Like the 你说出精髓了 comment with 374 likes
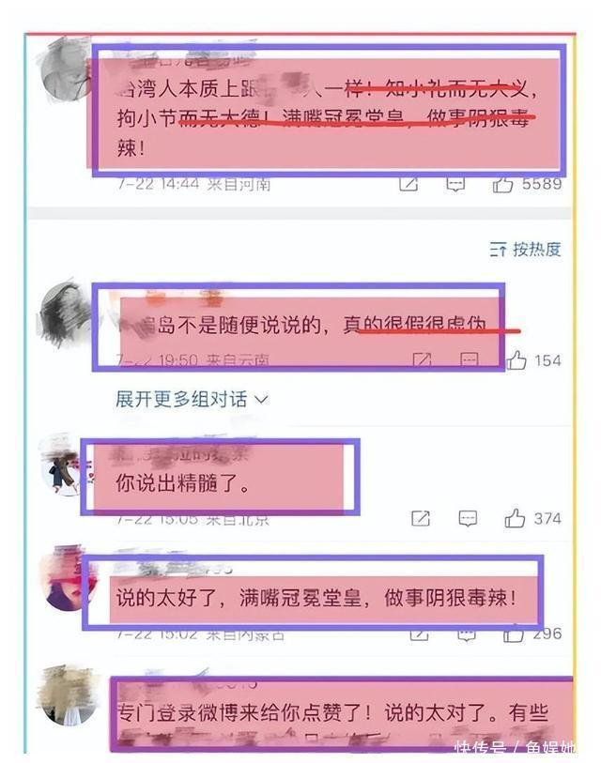Image resolution: width=601 pixels, height=763 pixels. pyautogui.click(x=515, y=518)
